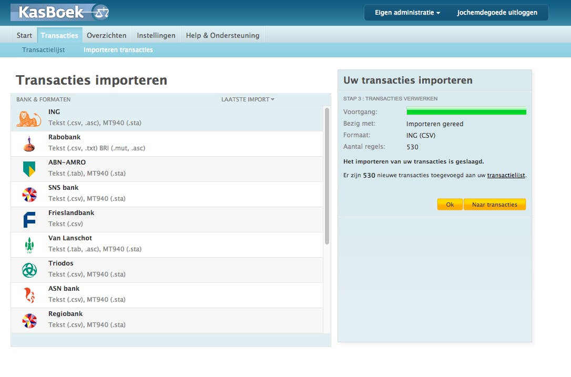Screen dimensions: 571x377
Task: Select the Triodos name text
Action: [61, 263]
